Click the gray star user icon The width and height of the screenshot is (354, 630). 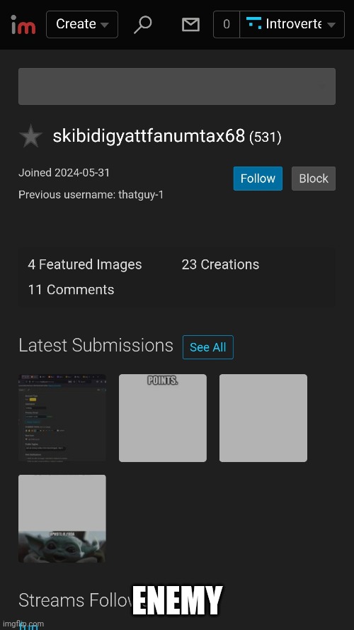click(x=30, y=136)
